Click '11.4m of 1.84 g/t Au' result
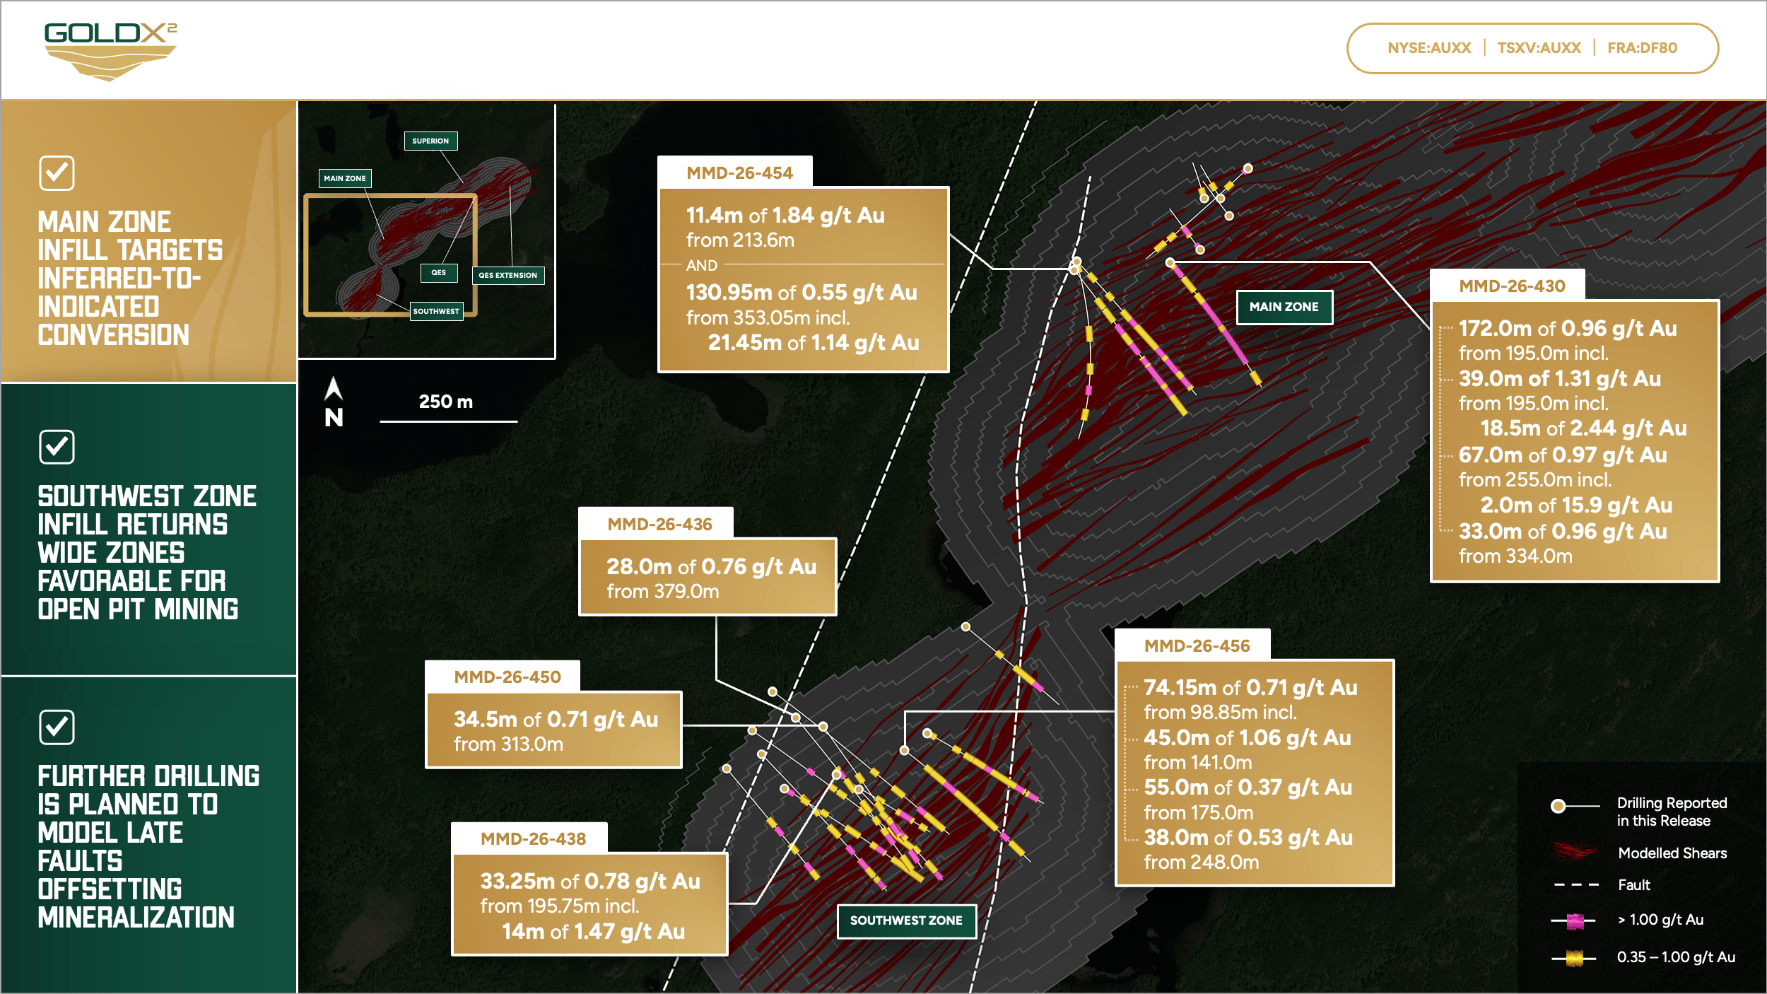The width and height of the screenshot is (1767, 994). pyautogui.click(x=785, y=216)
